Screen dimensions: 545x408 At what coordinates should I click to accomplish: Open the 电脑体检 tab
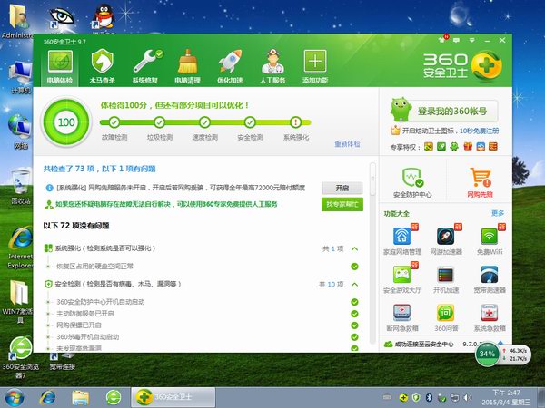[x=60, y=68]
